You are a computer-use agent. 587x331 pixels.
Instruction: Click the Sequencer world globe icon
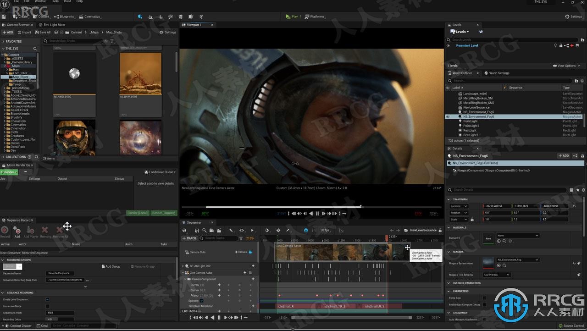tap(184, 231)
